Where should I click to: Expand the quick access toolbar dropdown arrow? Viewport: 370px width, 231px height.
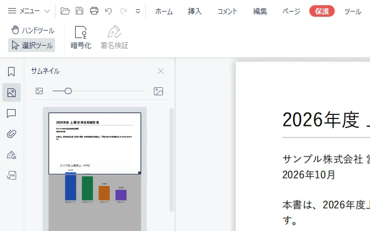tap(138, 12)
